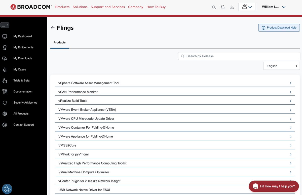Open Trials & Beta from the sidebar
Image resolution: width=302 pixels, height=195 pixels.
[x=21, y=81]
